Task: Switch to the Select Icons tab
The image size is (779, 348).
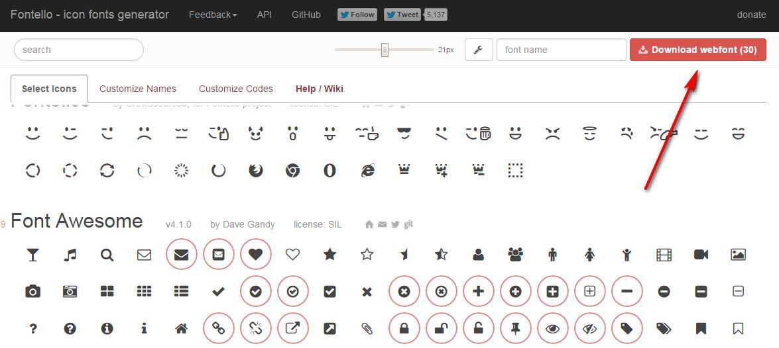Action: tap(49, 89)
